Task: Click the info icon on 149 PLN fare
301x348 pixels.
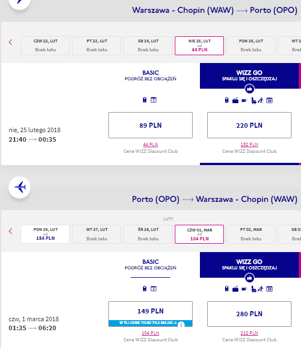Action: click(181, 324)
